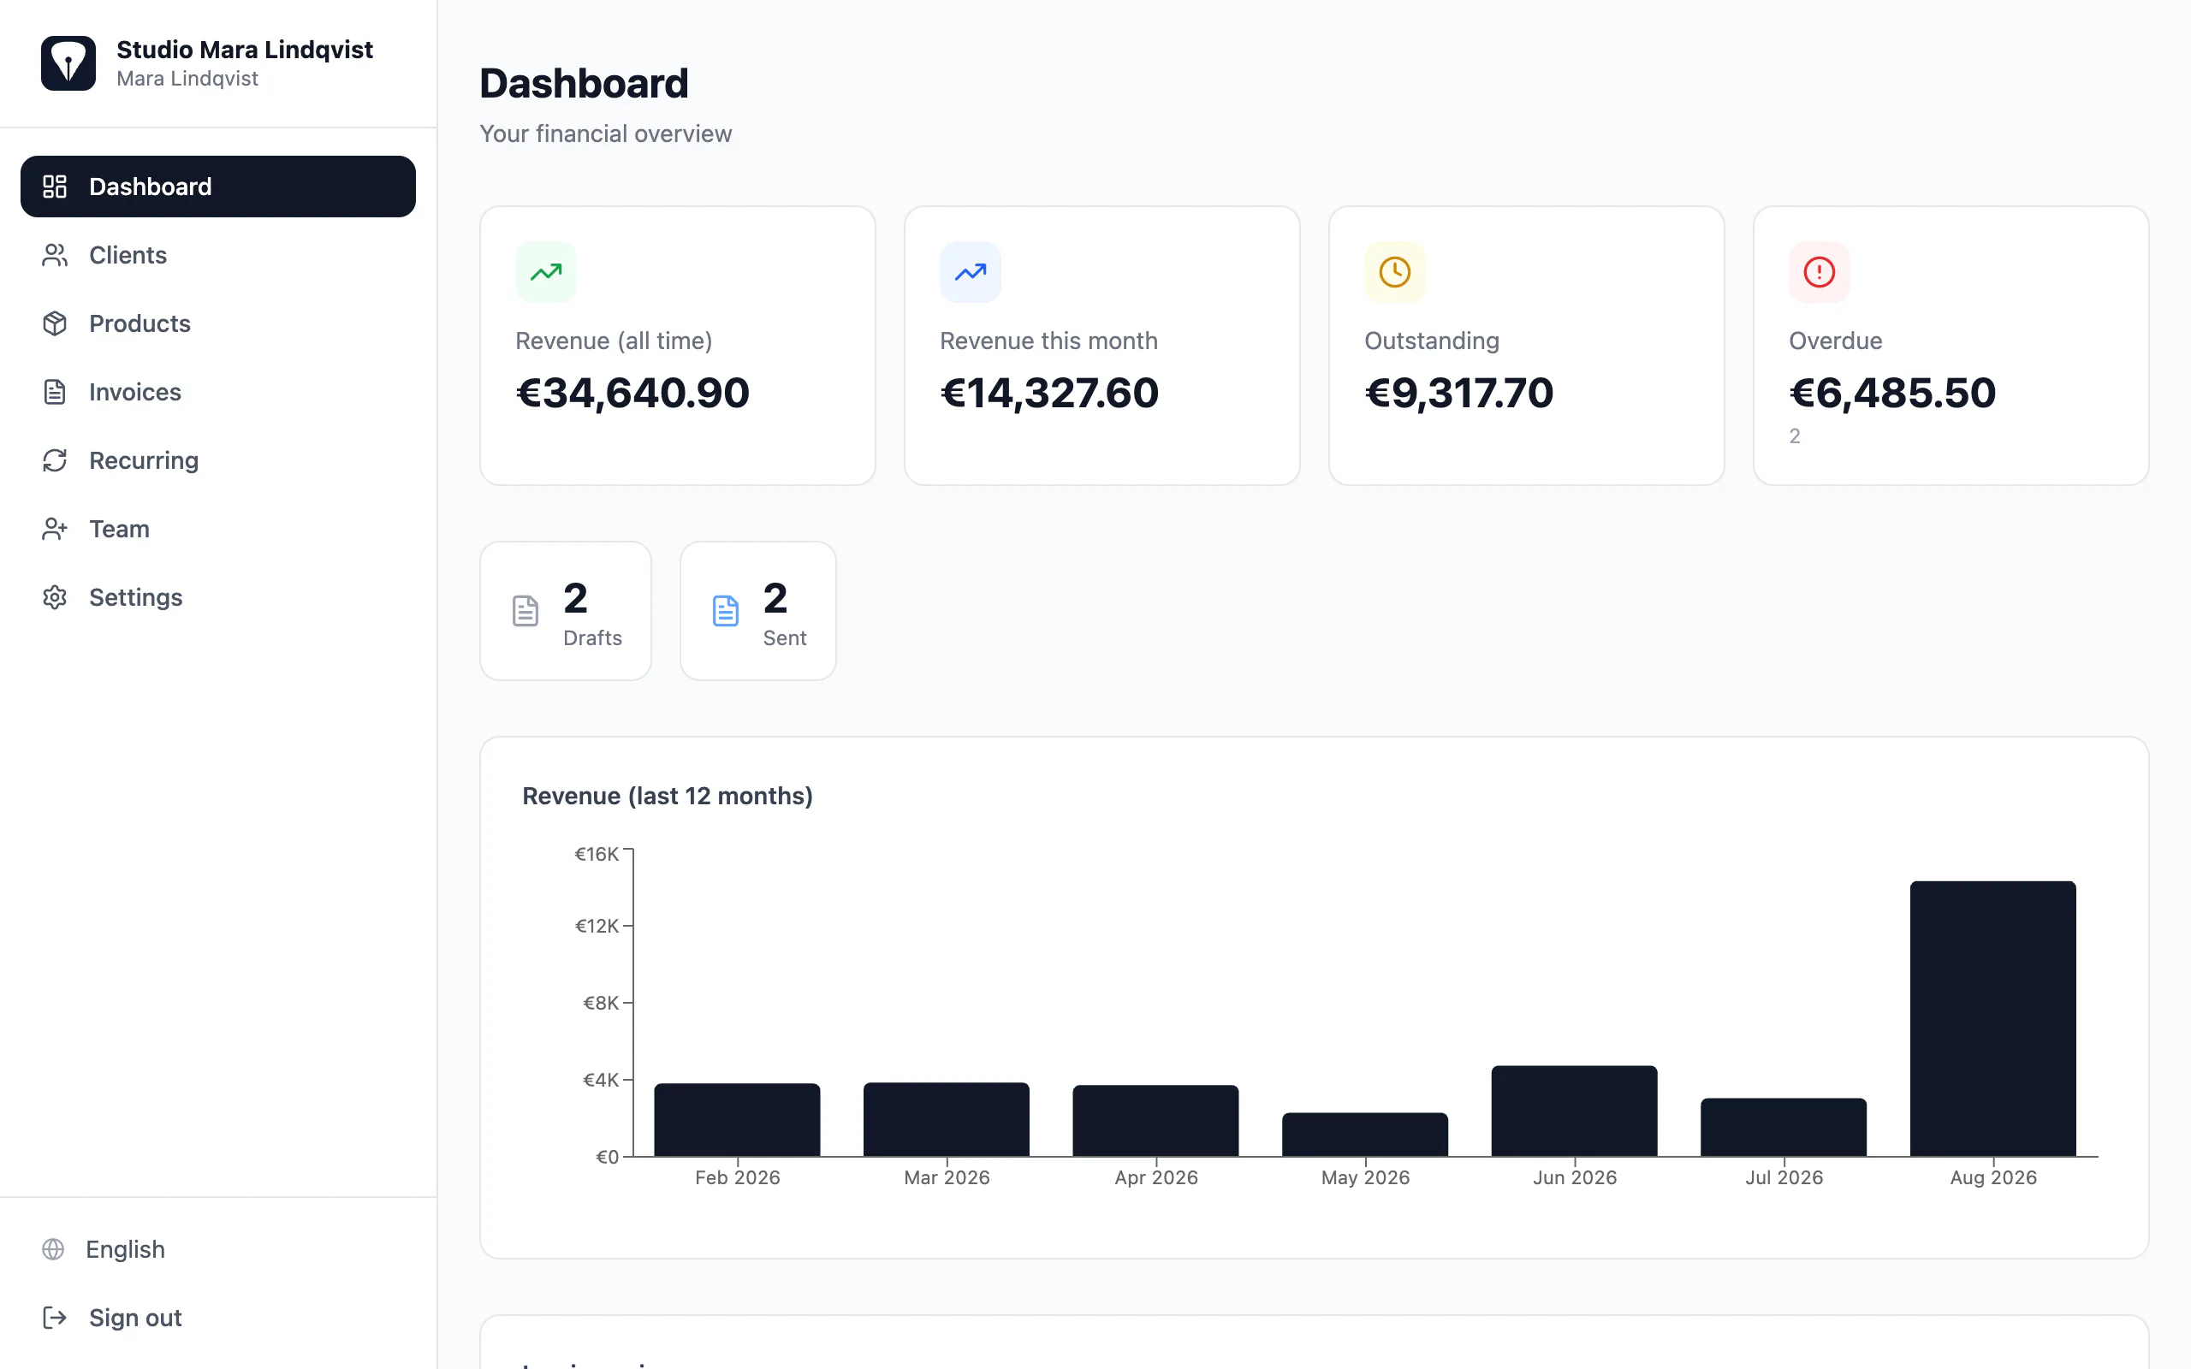Navigate to Invoices

pos(218,392)
